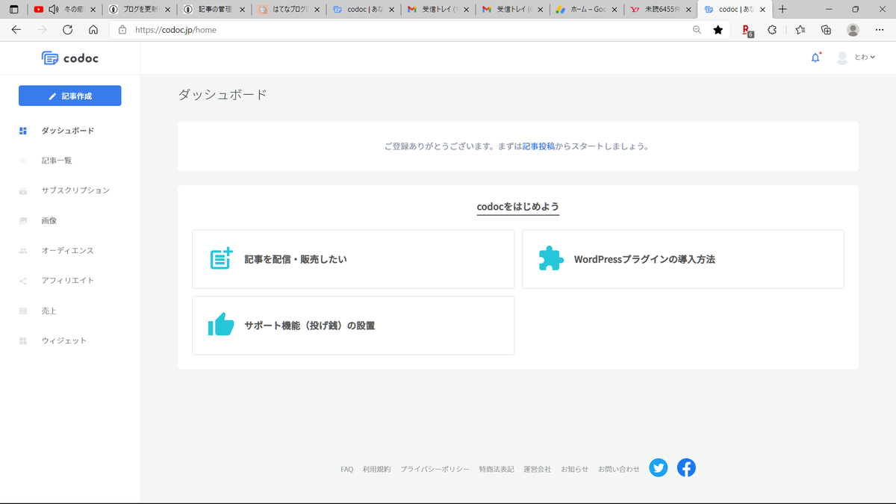
Task: Click the Twitter icon in footer
Action: [x=658, y=468]
